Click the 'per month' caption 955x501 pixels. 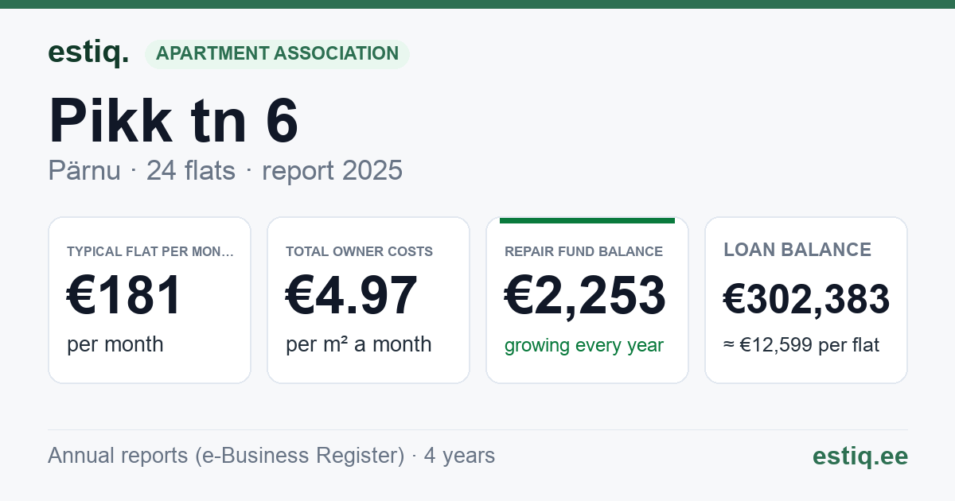click(x=115, y=344)
